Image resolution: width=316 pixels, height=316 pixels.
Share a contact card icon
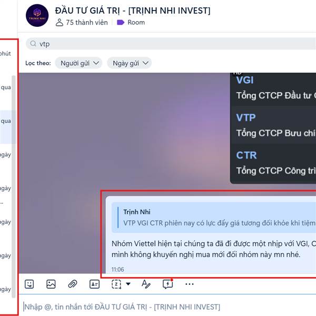(x=94, y=284)
